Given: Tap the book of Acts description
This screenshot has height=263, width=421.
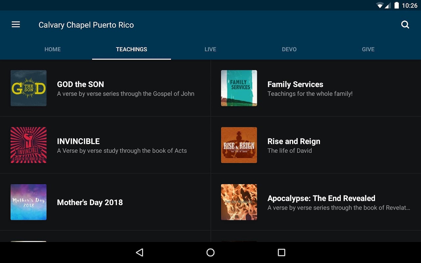Looking at the screenshot, I should point(122,151).
